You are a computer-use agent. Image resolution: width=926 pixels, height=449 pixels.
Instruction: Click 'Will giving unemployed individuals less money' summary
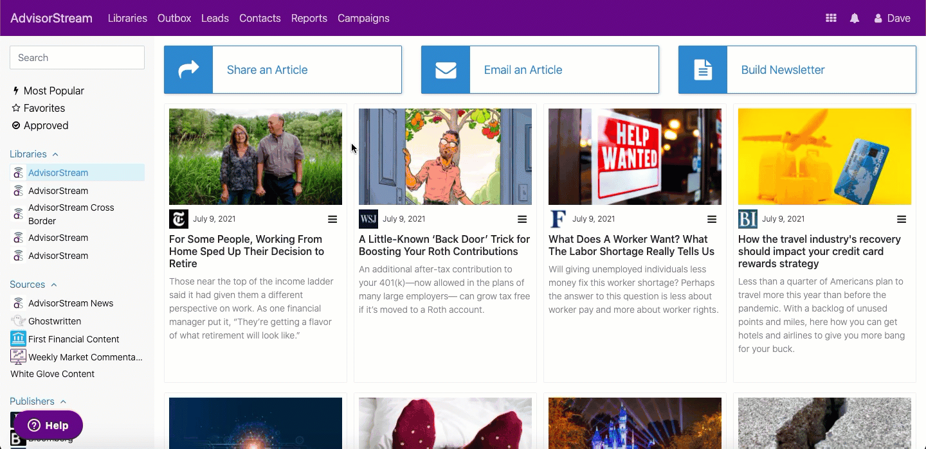(x=633, y=290)
